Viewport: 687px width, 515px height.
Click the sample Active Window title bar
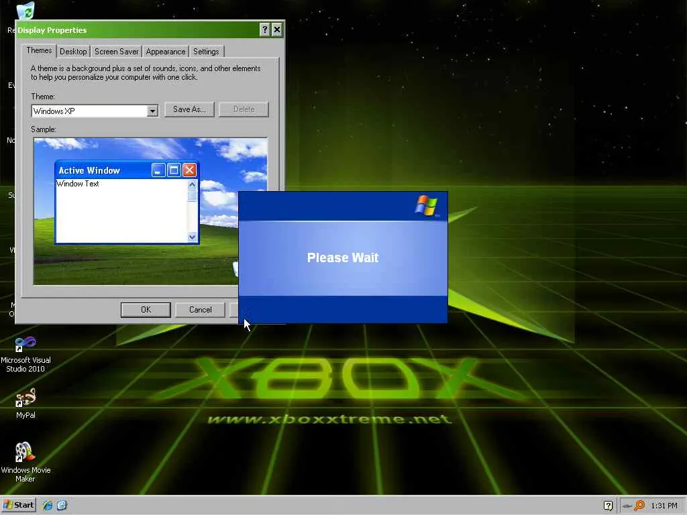127,170
